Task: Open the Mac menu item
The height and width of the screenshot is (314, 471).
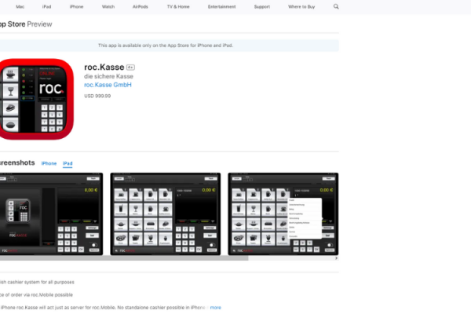Action: pos(20,6)
